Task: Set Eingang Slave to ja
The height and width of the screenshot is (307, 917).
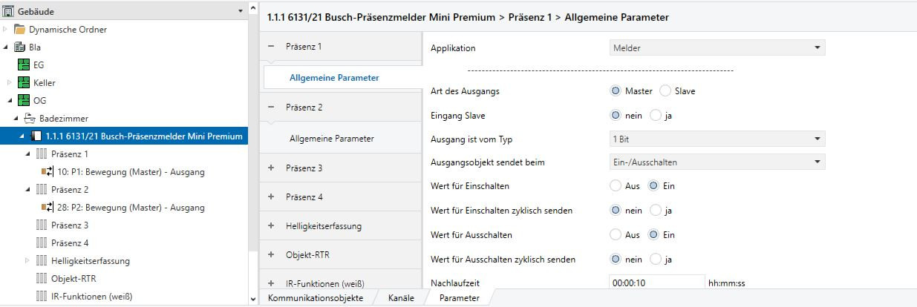Action: [655, 116]
